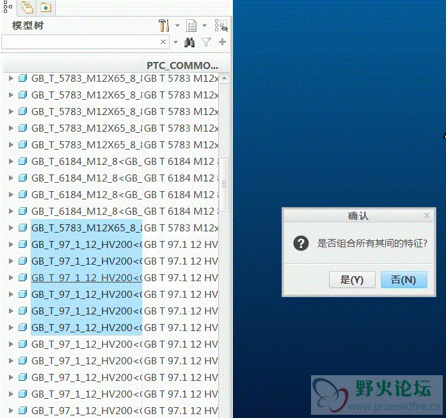446x418 pixels.
Task: Click the binoculars find icon
Action: [189, 42]
